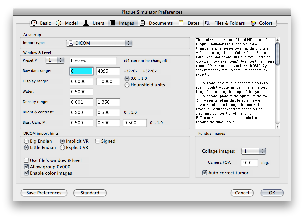Click the help text scrollbar thumb
304x219 pixels.
tap(278, 54)
